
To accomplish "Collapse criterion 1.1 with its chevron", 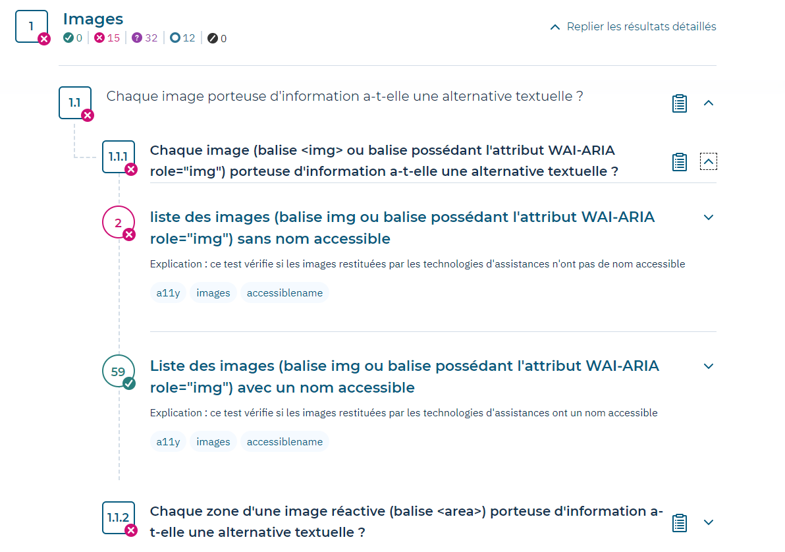I will [x=709, y=103].
